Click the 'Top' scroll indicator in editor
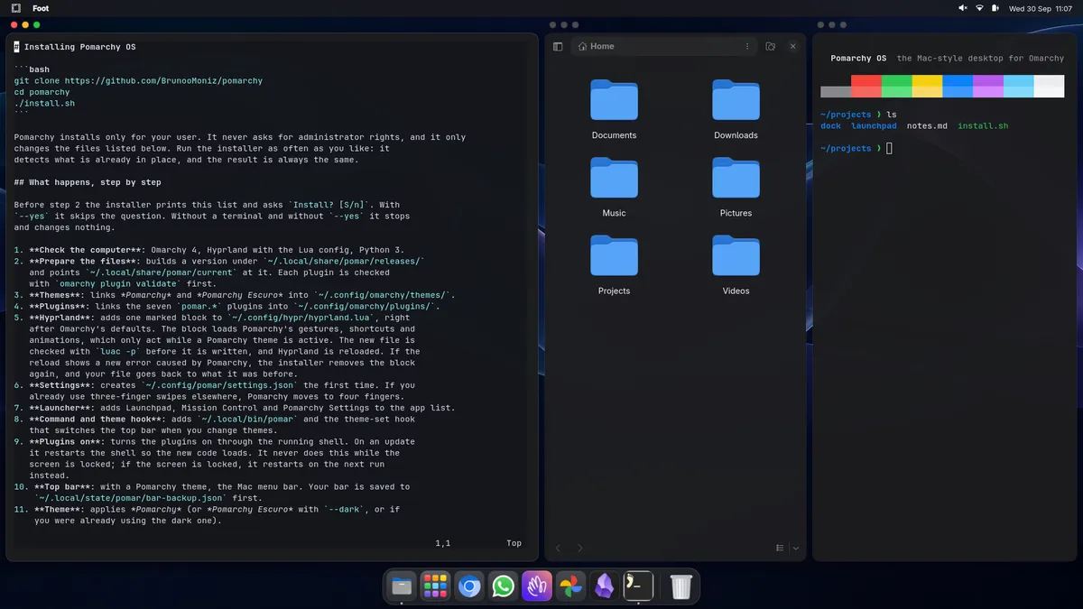 514,543
